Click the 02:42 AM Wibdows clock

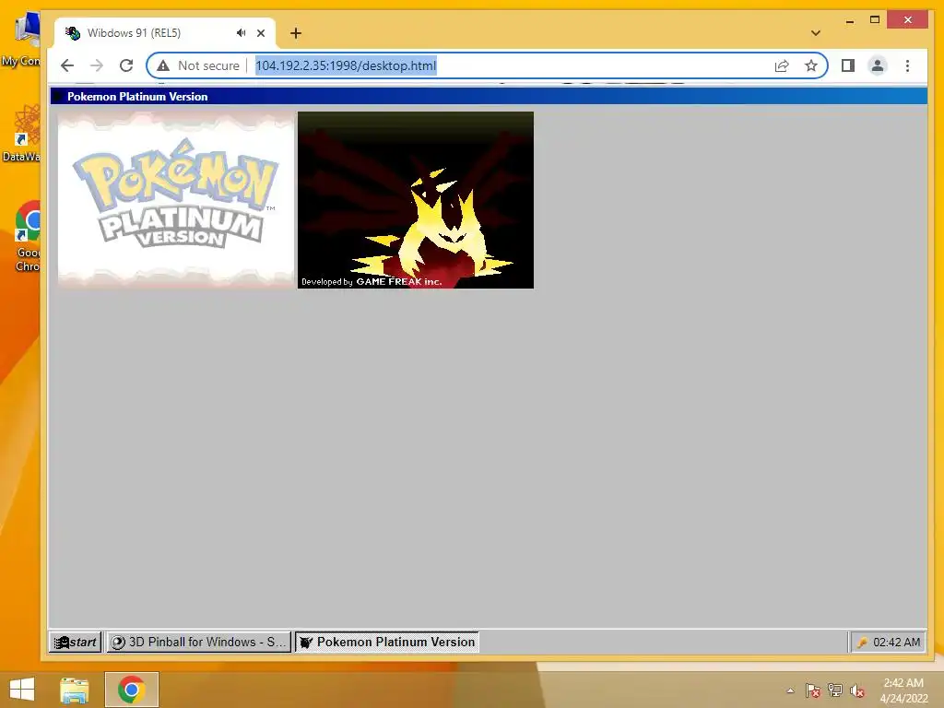tap(896, 643)
